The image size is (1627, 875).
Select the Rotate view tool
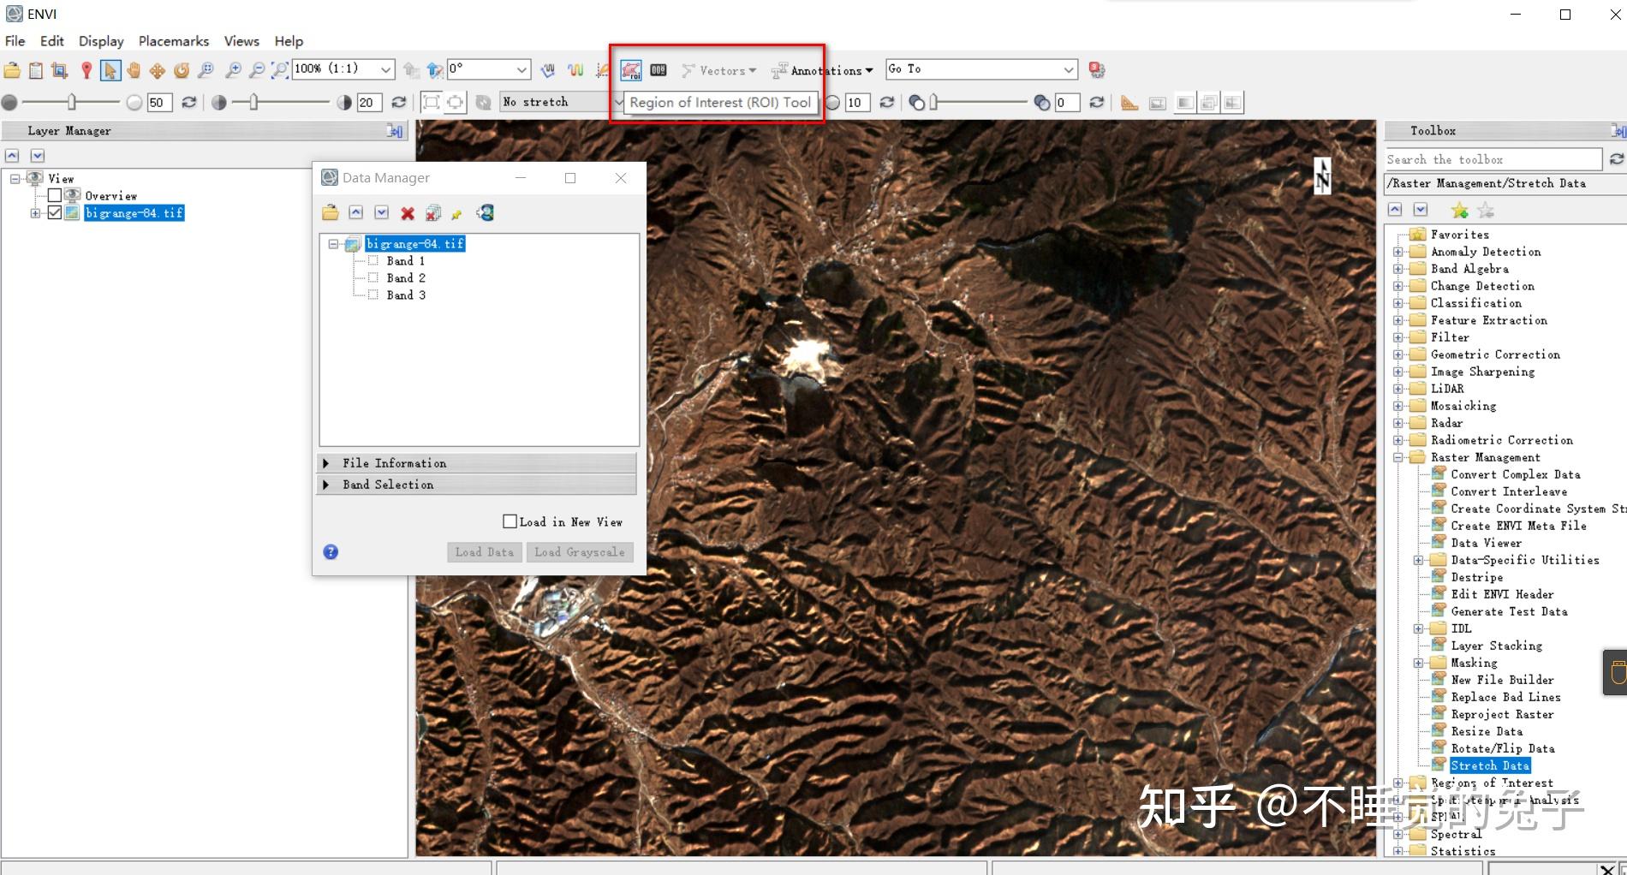click(182, 69)
